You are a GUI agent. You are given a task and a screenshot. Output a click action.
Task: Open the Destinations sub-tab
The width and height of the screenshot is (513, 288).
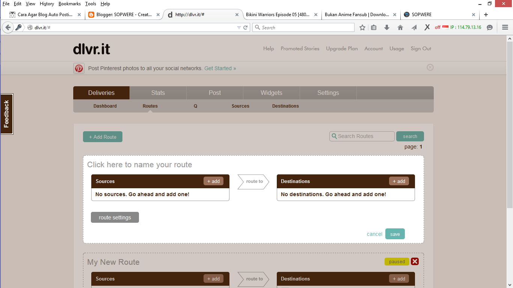(285, 106)
